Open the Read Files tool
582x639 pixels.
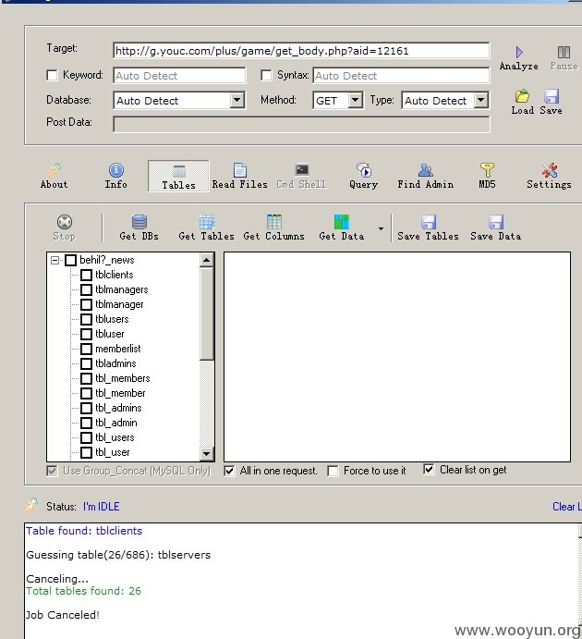pos(239,176)
